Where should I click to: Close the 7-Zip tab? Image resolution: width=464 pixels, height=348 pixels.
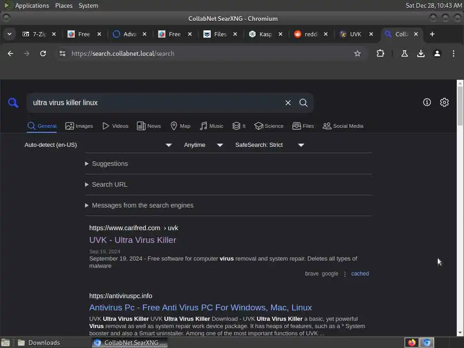(54, 34)
